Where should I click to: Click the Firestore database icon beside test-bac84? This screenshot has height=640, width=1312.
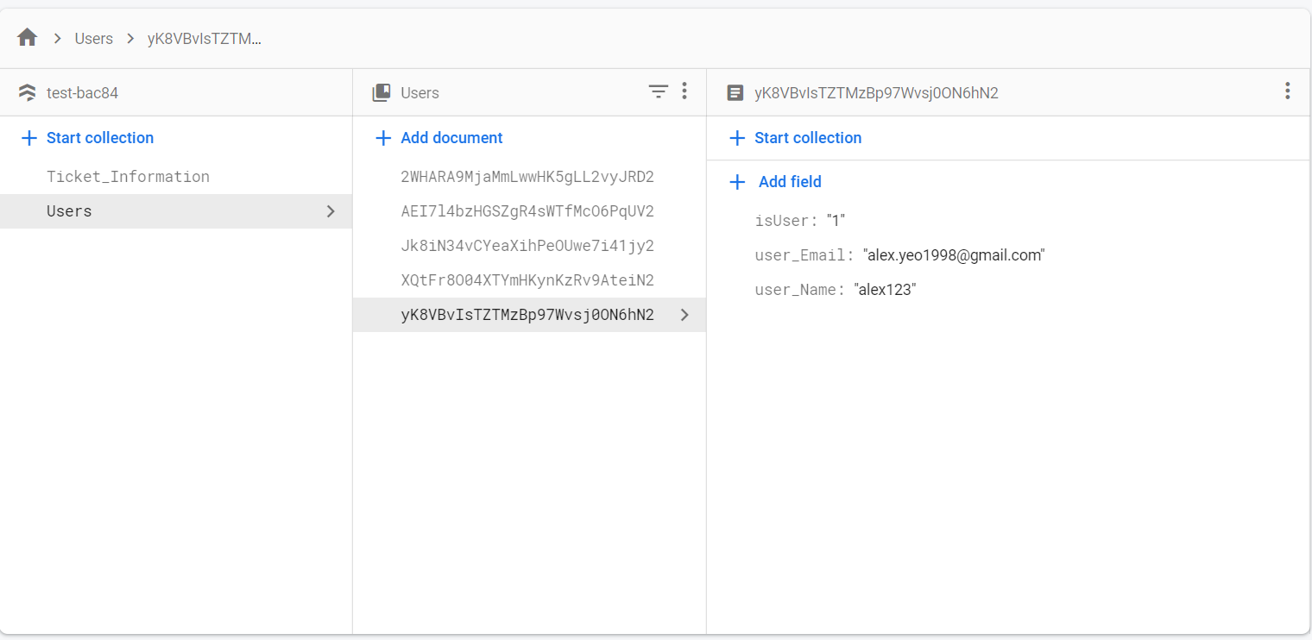[x=28, y=92]
